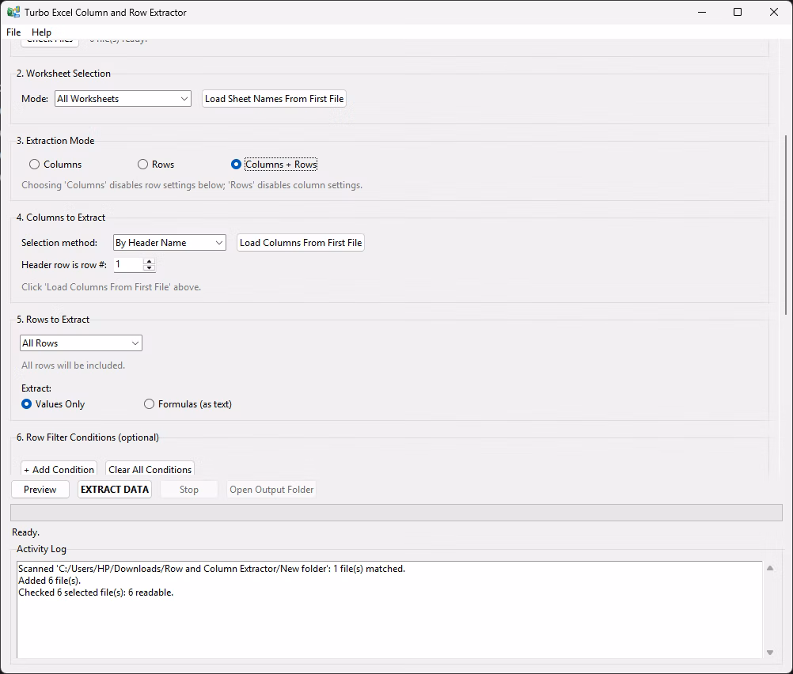This screenshot has height=674, width=793.
Task: Minimize the window
Action: coord(702,12)
